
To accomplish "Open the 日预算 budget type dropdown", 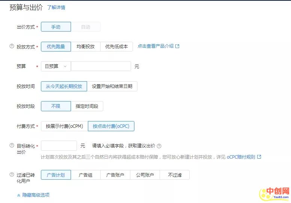I will point(56,66).
